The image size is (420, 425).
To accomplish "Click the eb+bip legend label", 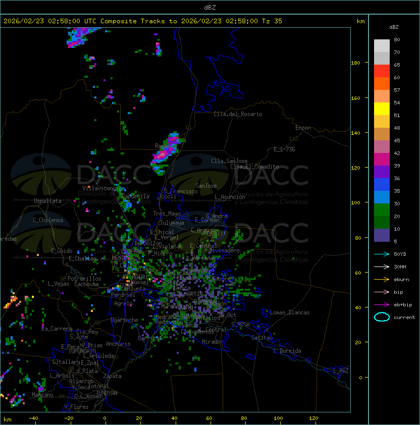I will click(x=403, y=305).
